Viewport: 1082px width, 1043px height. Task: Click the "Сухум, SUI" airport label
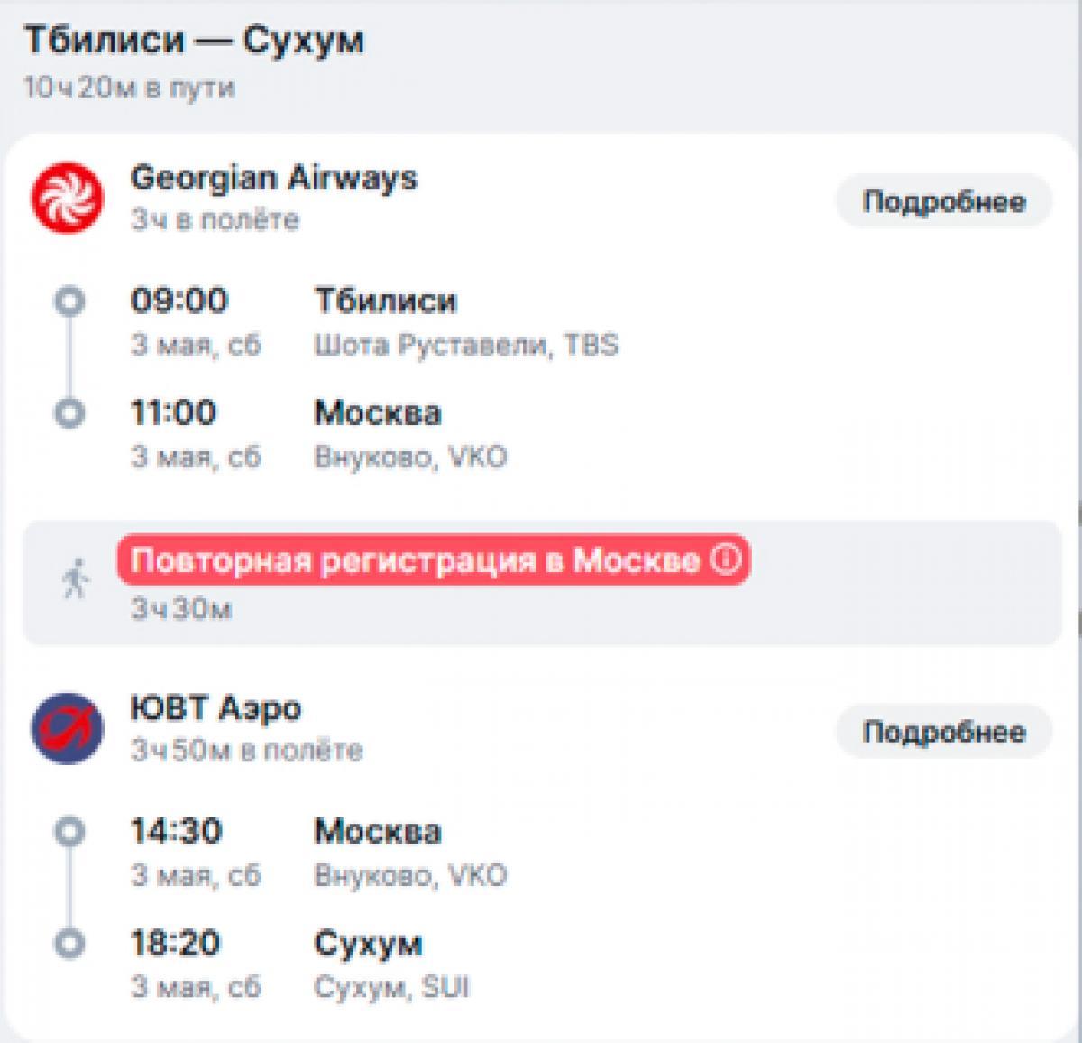point(391,987)
